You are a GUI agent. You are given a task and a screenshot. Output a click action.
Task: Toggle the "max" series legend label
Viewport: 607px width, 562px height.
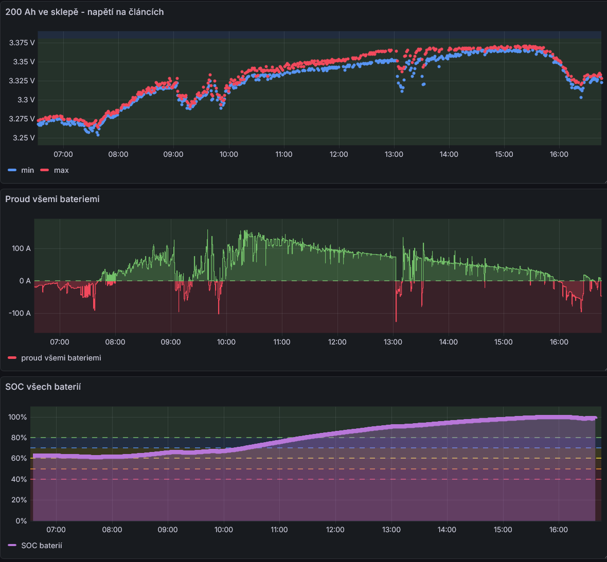pyautogui.click(x=61, y=170)
